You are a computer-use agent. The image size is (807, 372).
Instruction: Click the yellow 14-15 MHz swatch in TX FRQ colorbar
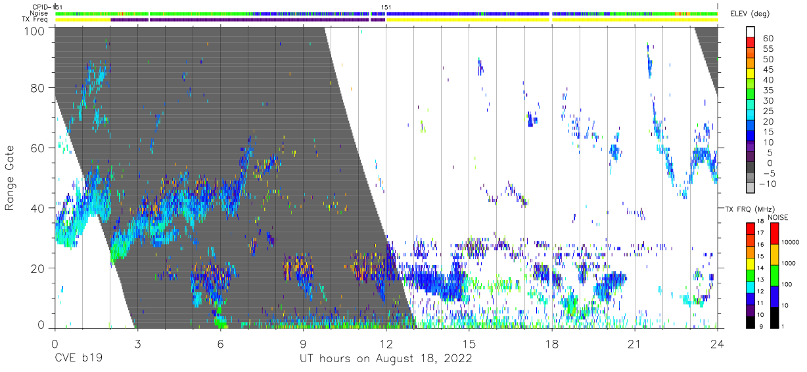pos(750,264)
